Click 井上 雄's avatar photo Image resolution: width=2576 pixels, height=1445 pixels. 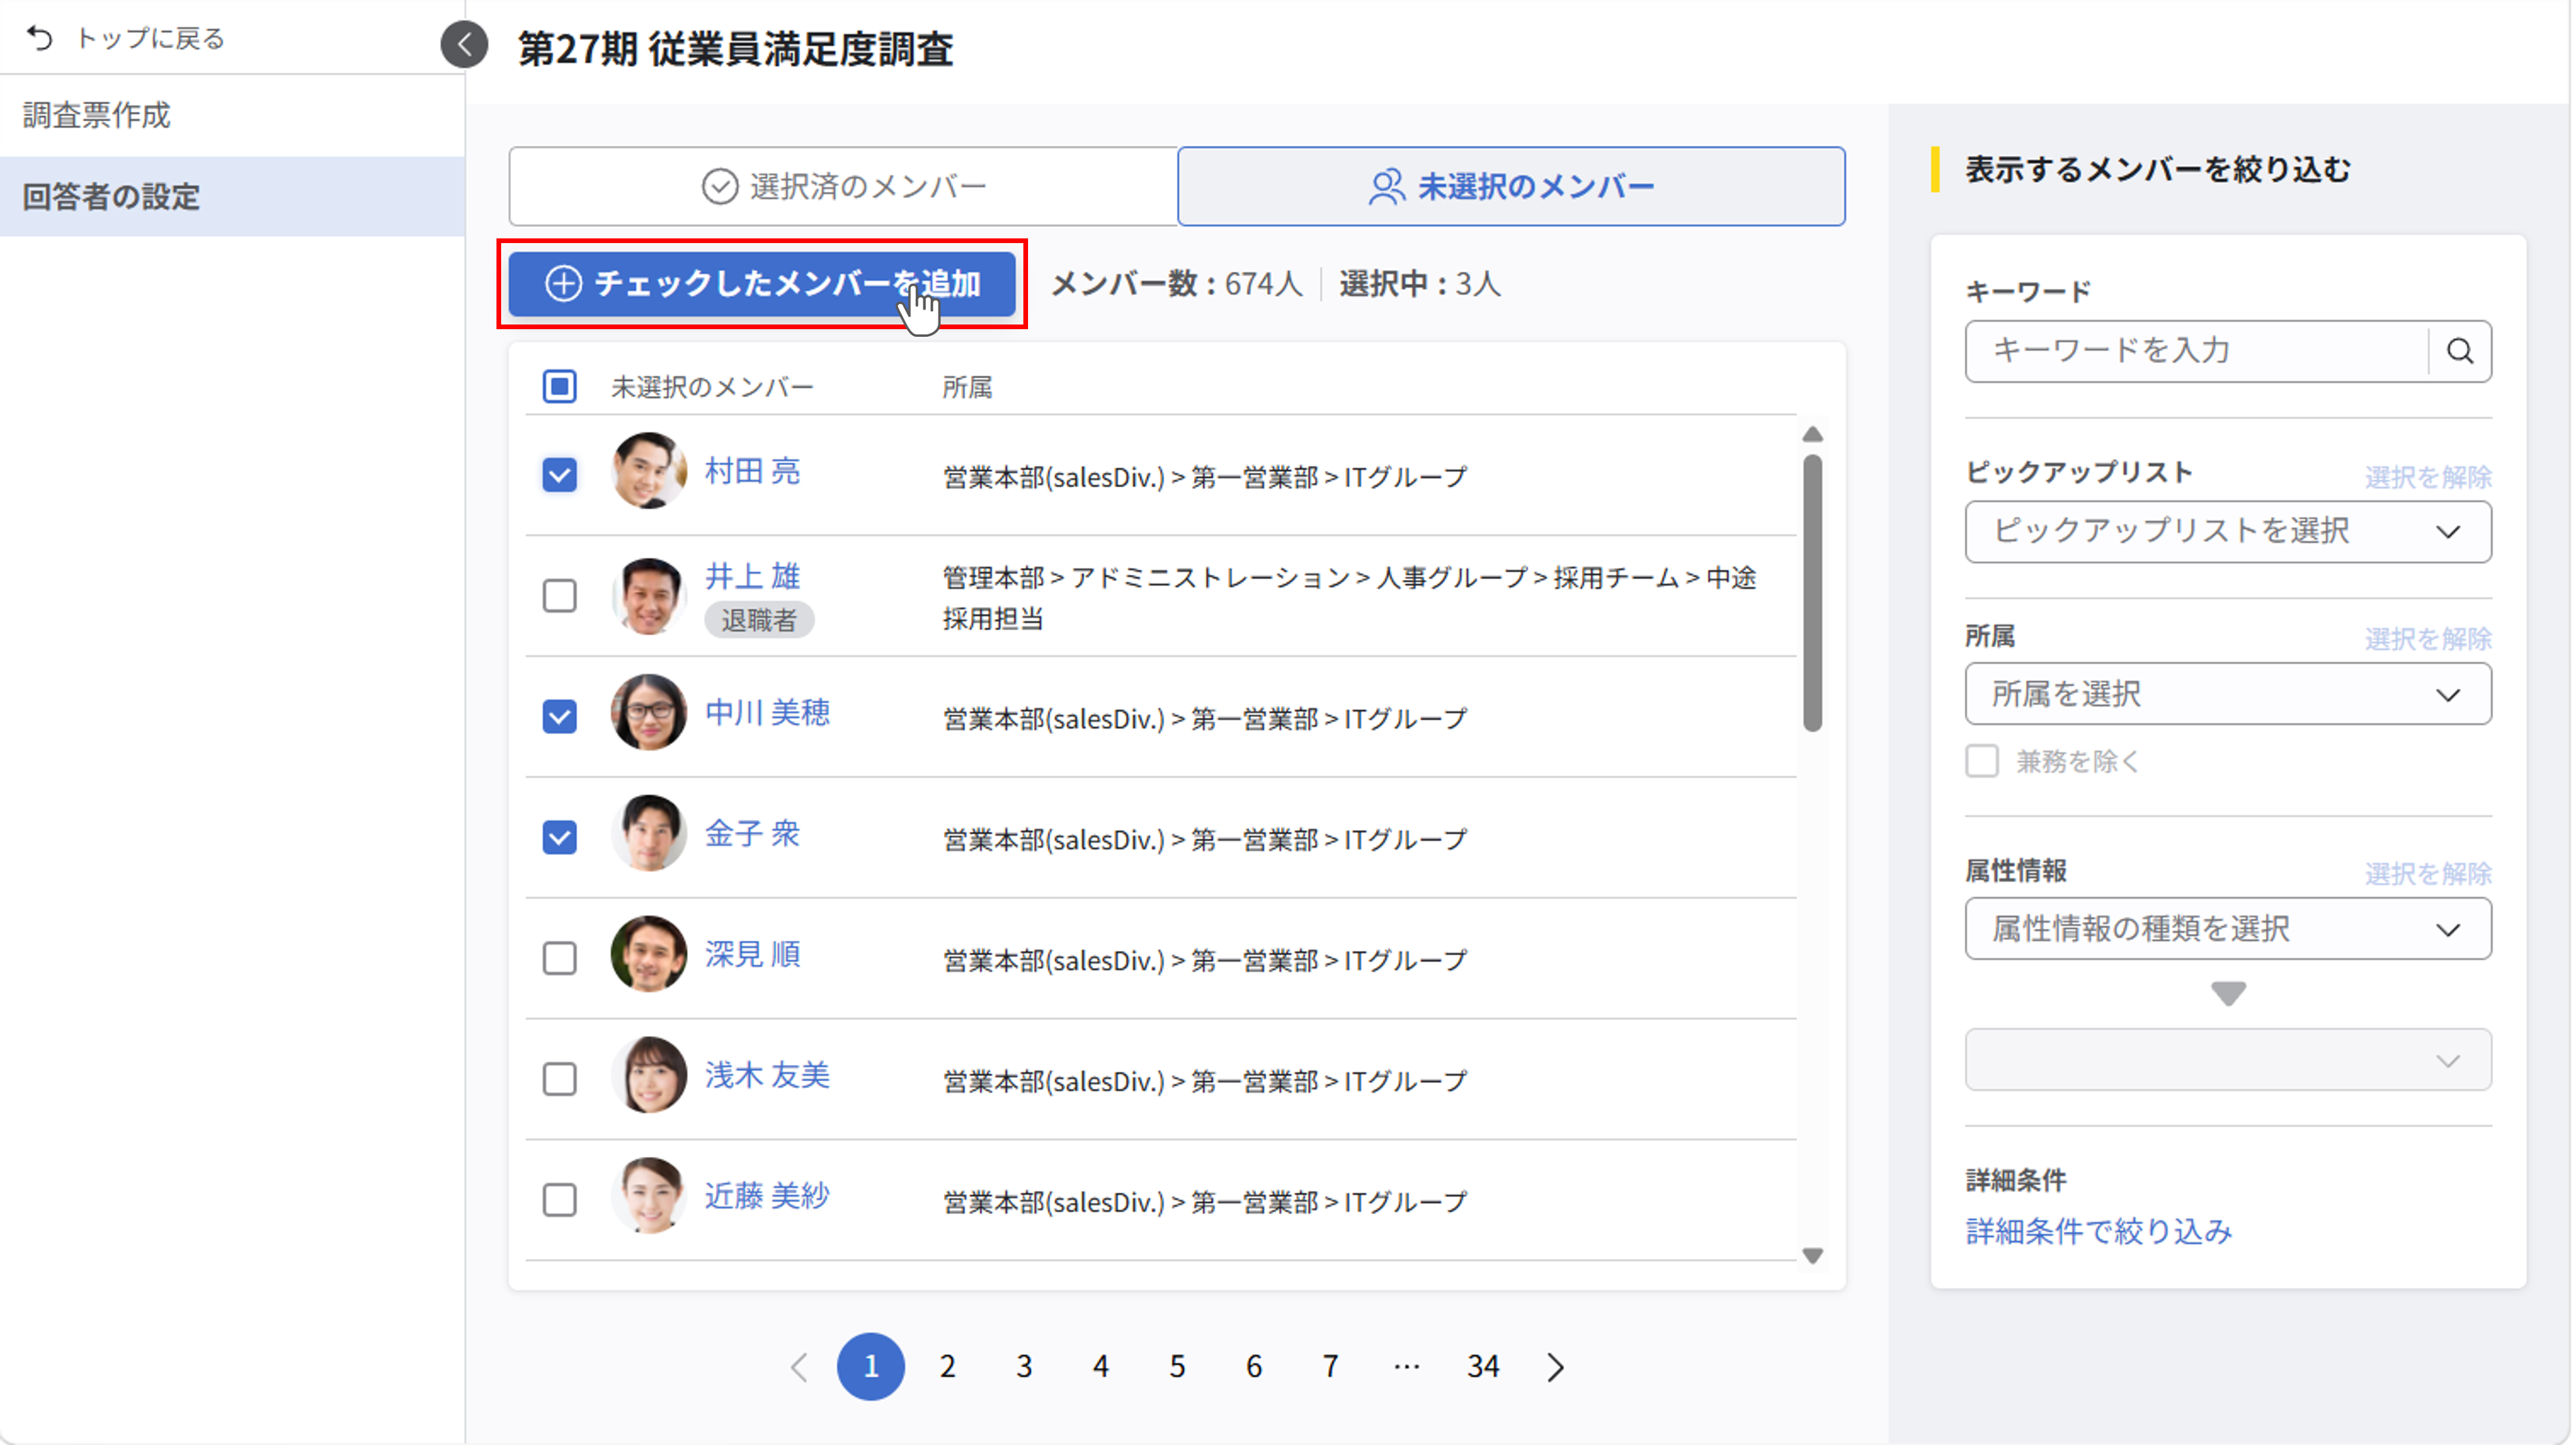click(649, 596)
